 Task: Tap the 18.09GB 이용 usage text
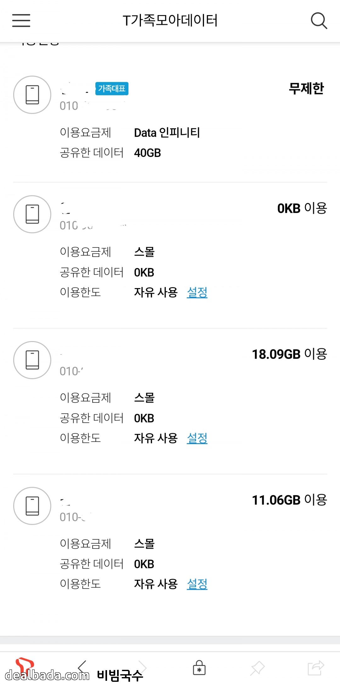[x=289, y=354]
